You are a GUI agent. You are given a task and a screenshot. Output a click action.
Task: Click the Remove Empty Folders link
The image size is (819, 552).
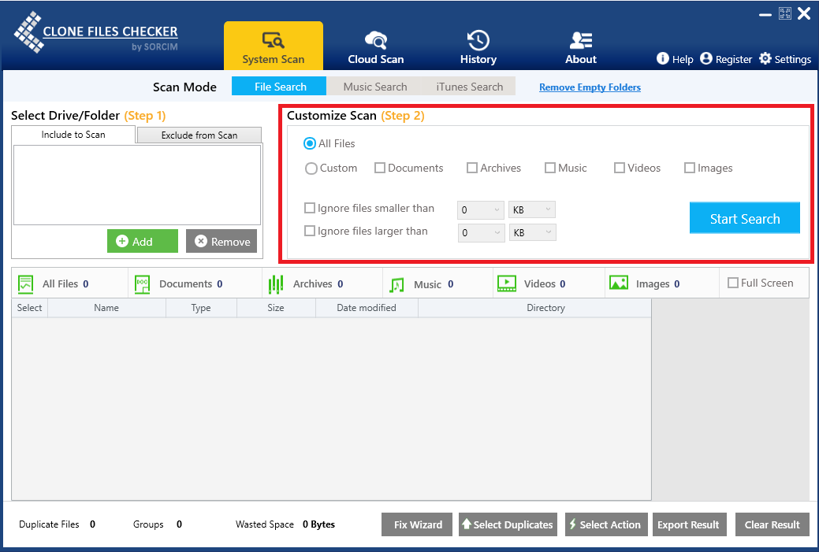point(590,87)
